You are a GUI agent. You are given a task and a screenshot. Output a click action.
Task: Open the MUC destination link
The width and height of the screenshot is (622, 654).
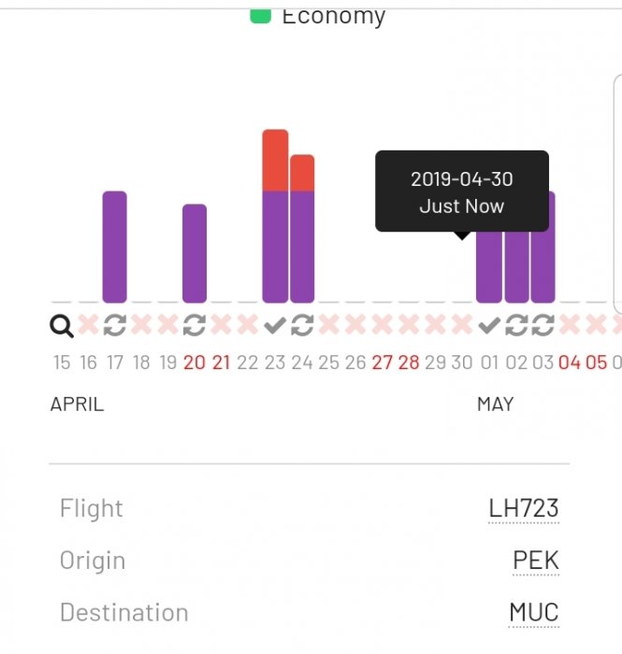click(533, 613)
